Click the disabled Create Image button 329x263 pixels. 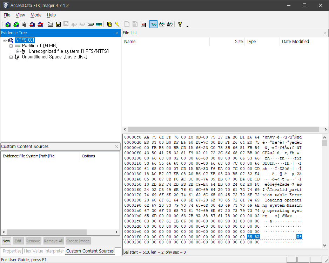[x=78, y=241]
